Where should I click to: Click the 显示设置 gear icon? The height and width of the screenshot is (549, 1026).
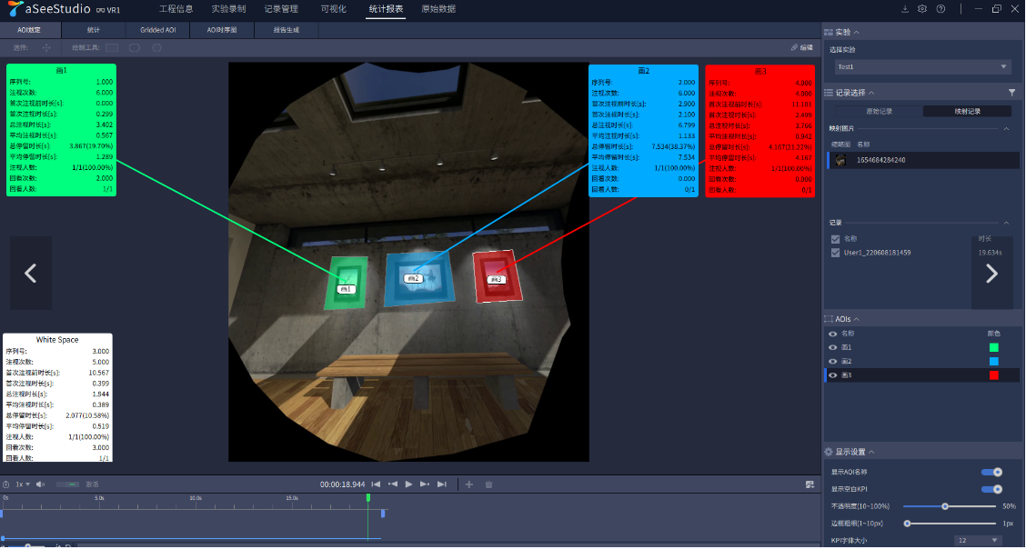(829, 452)
